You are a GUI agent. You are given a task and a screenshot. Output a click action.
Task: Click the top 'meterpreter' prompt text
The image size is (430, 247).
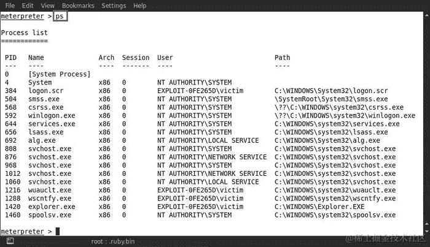[x=23, y=17]
